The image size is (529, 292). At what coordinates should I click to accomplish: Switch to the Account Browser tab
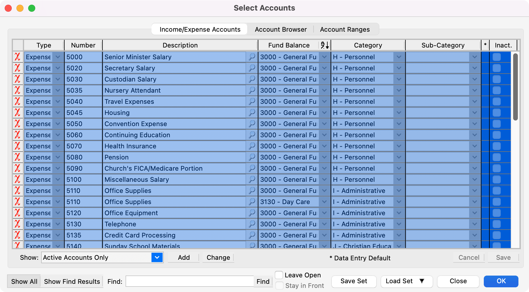point(281,29)
